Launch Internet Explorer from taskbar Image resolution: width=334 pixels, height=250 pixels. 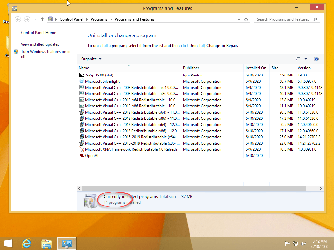(x=26, y=243)
